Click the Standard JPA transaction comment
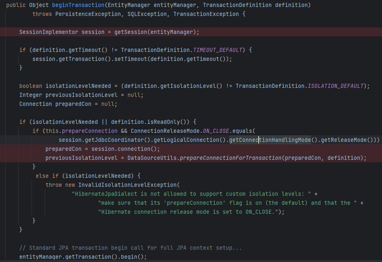The height and width of the screenshot is (262, 382). [x=131, y=248]
